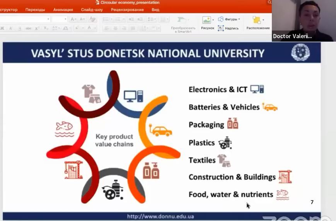Open the font size dropdown
Viewport: 336px width, 221px height.
[65, 19]
